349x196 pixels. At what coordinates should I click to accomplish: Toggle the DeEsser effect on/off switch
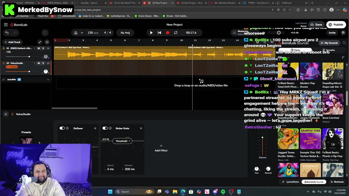pos(62,128)
